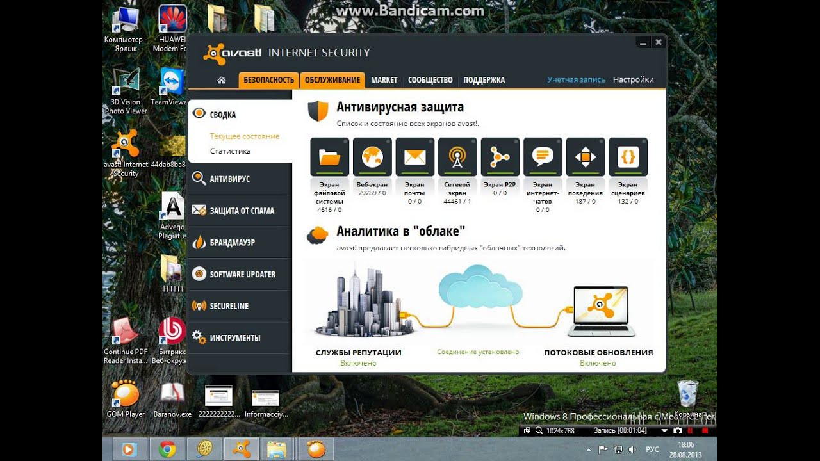
Task: Open the Сообщество tab
Action: [x=430, y=80]
